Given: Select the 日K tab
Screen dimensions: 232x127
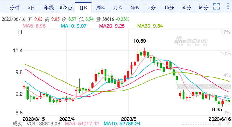Looking at the screenshot, I should tap(84, 8).
